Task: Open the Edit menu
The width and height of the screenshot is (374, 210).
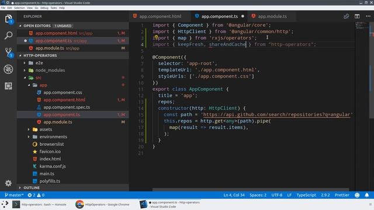Action: point(9,8)
